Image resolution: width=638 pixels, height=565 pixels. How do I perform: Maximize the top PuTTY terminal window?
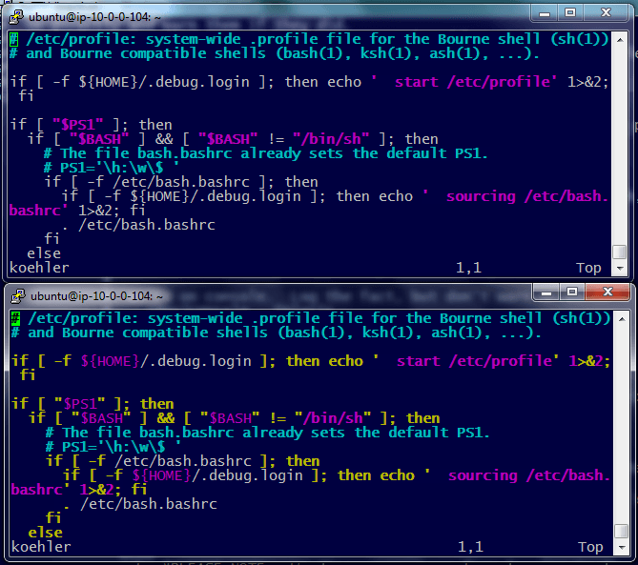click(570, 14)
